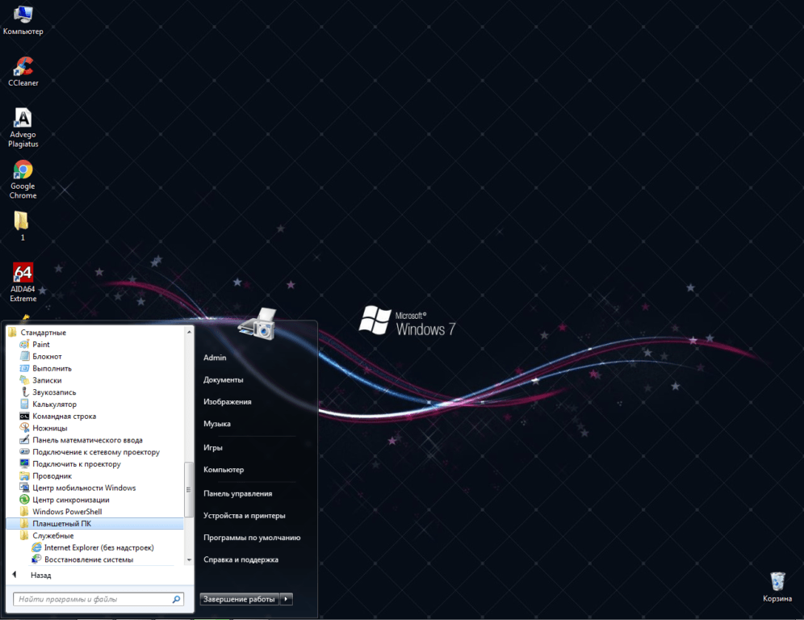Open Устройства и принтеры

pos(244,515)
